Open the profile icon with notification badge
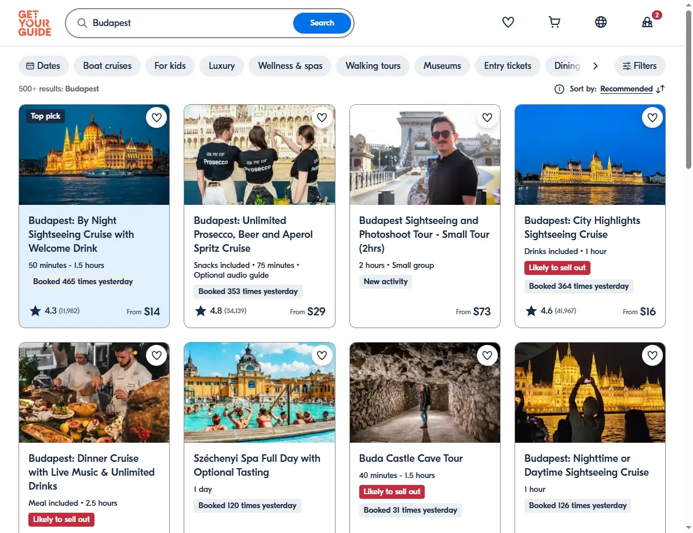 [x=647, y=21]
